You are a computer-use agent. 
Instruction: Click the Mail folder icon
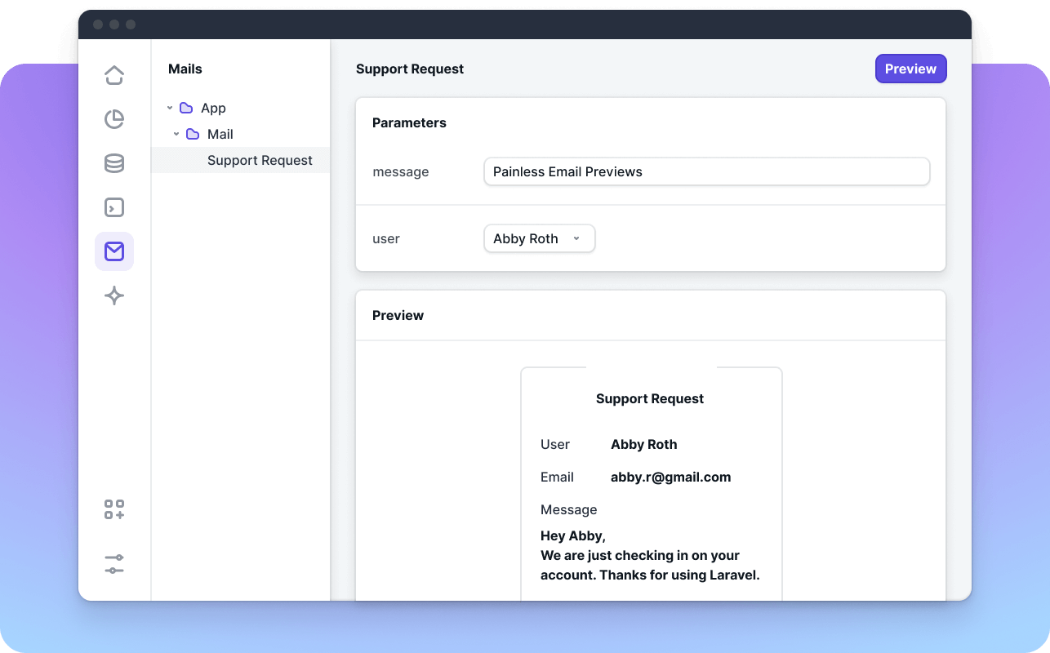(194, 134)
